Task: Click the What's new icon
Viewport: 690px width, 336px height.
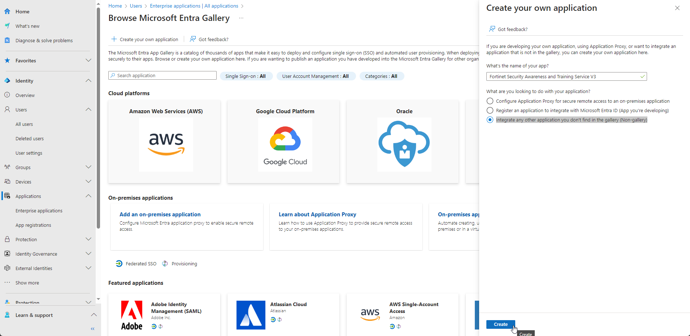Action: [7, 26]
